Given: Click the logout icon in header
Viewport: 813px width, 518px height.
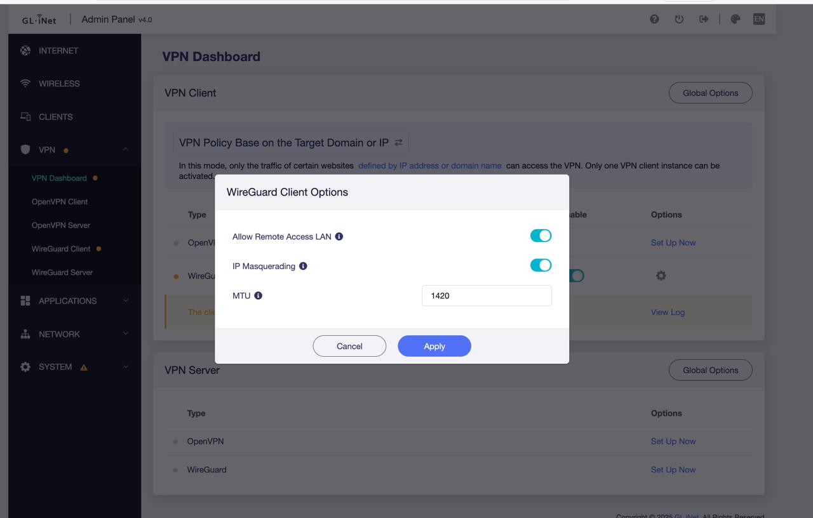Looking at the screenshot, I should [x=704, y=19].
